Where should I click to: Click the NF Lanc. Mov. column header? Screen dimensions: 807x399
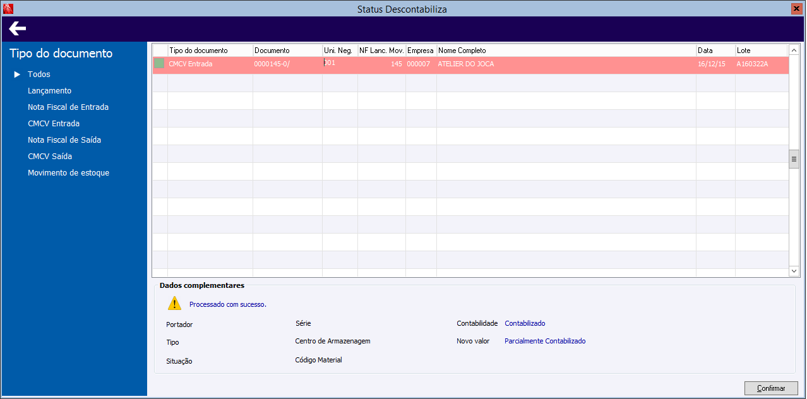click(x=381, y=51)
